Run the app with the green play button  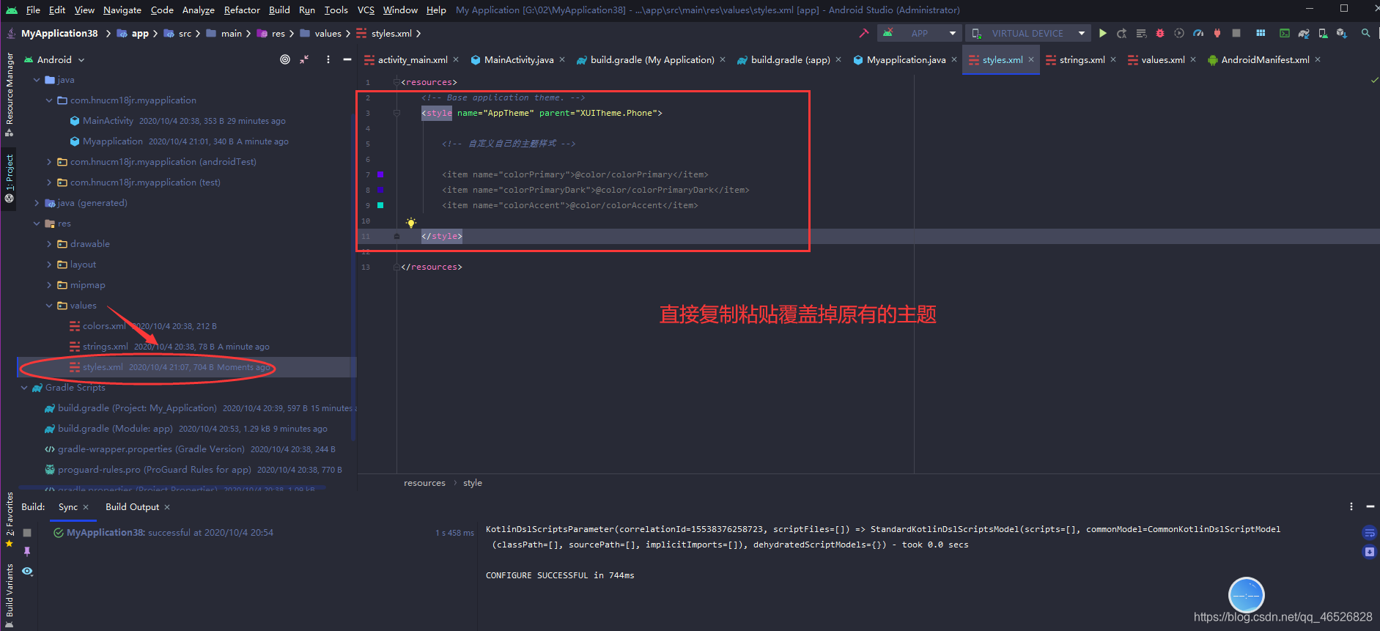click(1103, 33)
